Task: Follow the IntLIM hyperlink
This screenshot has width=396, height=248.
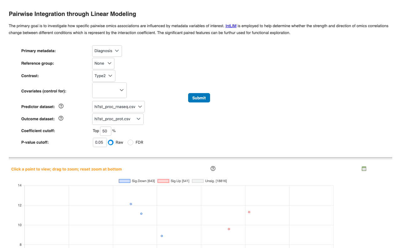Action: [x=231, y=26]
